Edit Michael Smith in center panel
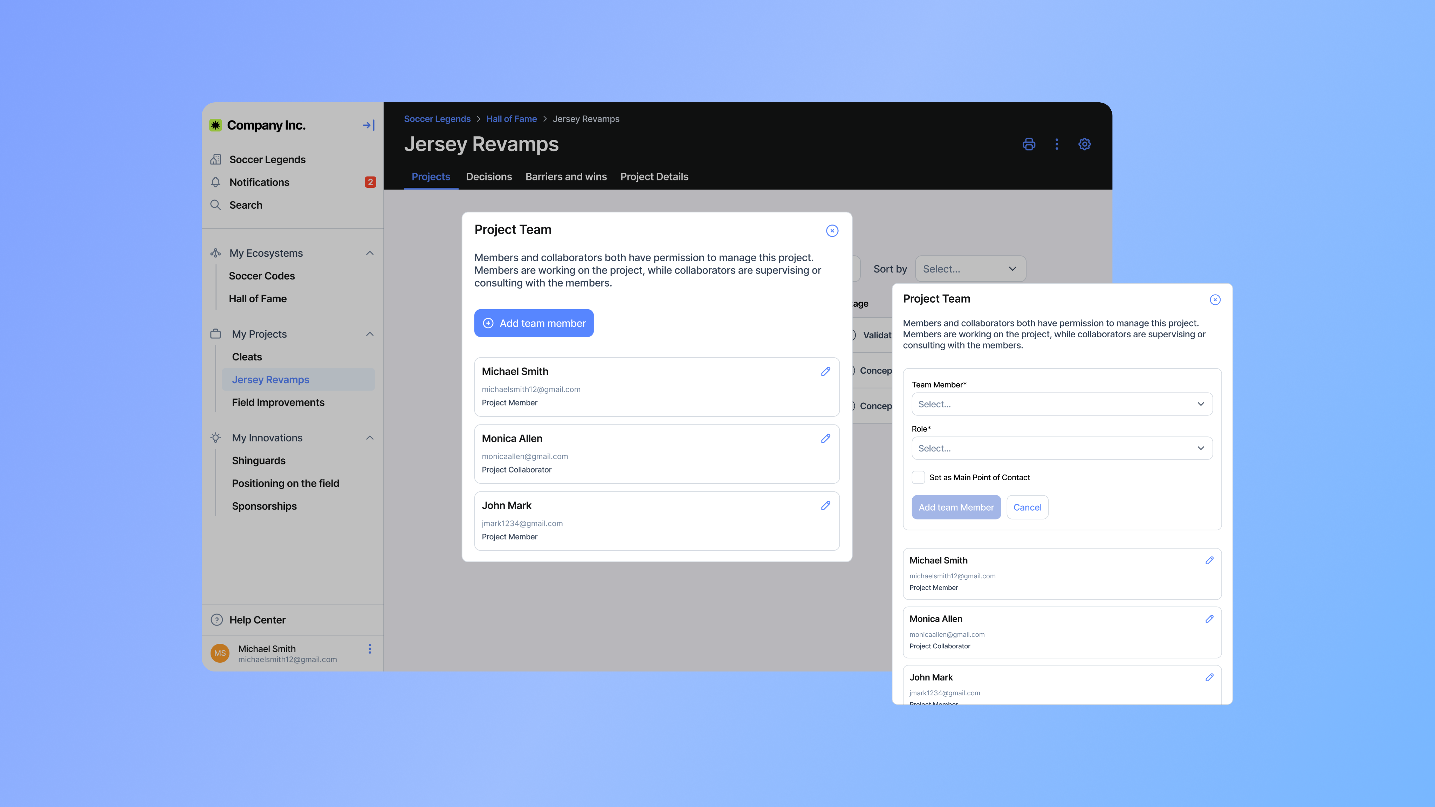 (825, 372)
